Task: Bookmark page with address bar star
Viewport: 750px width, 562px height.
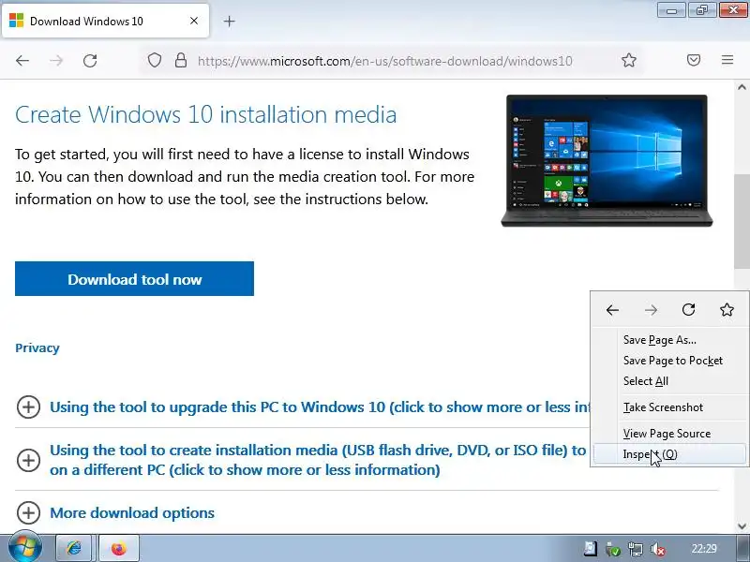Action: coord(628,60)
